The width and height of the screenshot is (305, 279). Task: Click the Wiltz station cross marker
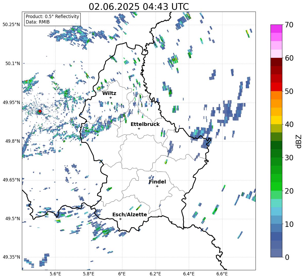pos(111,98)
